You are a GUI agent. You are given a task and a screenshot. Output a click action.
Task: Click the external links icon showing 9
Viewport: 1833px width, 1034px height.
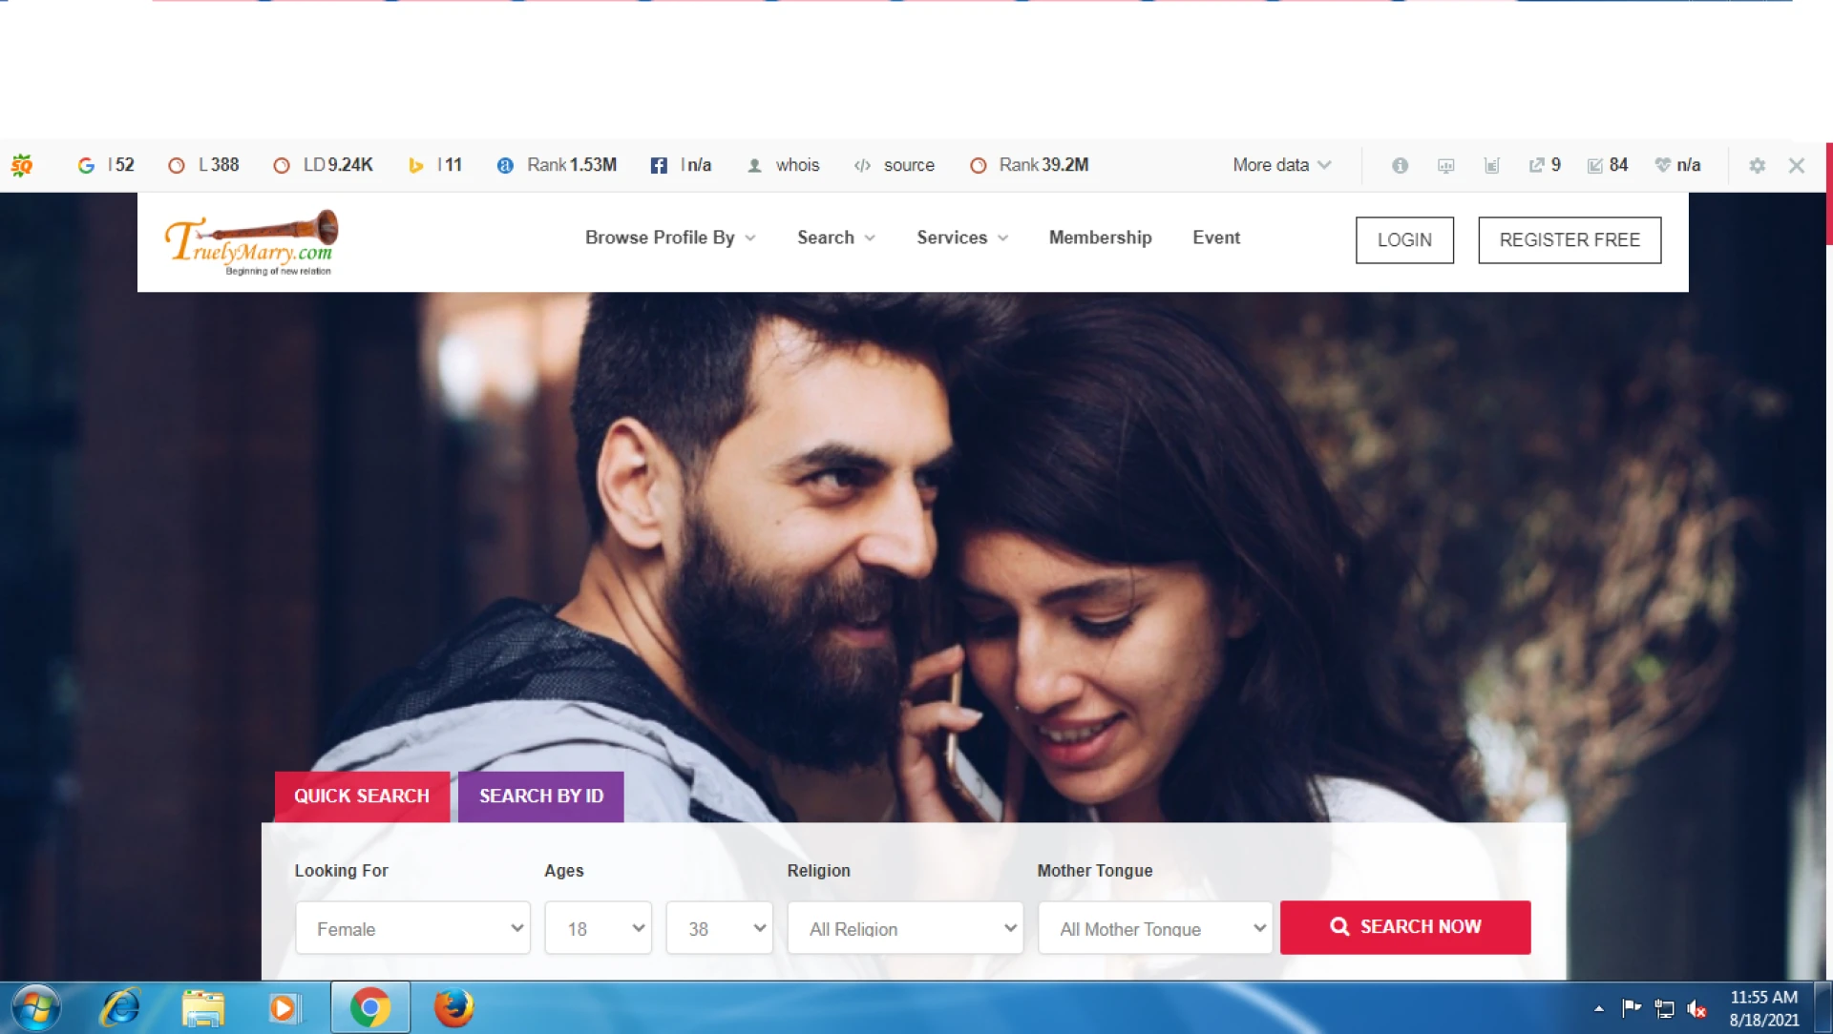click(x=1536, y=165)
